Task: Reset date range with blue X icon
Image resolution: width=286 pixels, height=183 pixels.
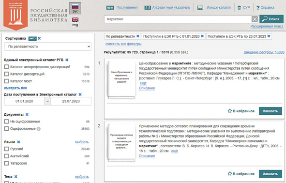Action: click(80, 94)
